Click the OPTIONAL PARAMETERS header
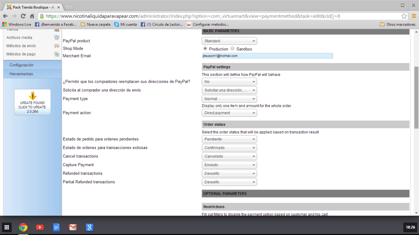This screenshot has width=419, height=235. tap(305, 194)
